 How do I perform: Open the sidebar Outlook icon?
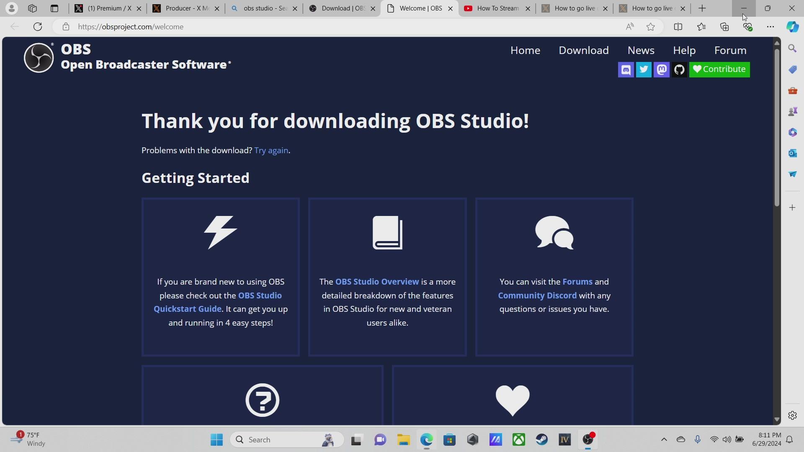(792, 153)
